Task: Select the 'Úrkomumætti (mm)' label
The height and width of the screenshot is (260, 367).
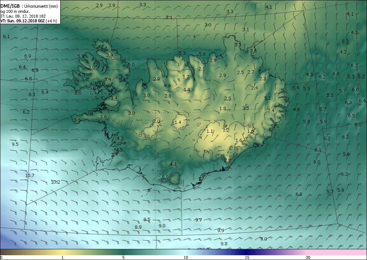Action: click(x=41, y=7)
